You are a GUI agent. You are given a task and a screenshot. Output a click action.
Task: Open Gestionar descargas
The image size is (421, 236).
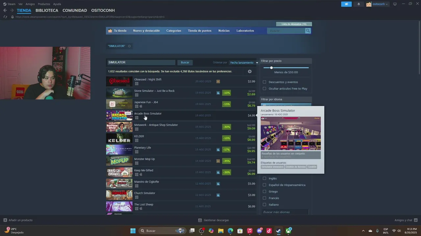tap(213, 220)
